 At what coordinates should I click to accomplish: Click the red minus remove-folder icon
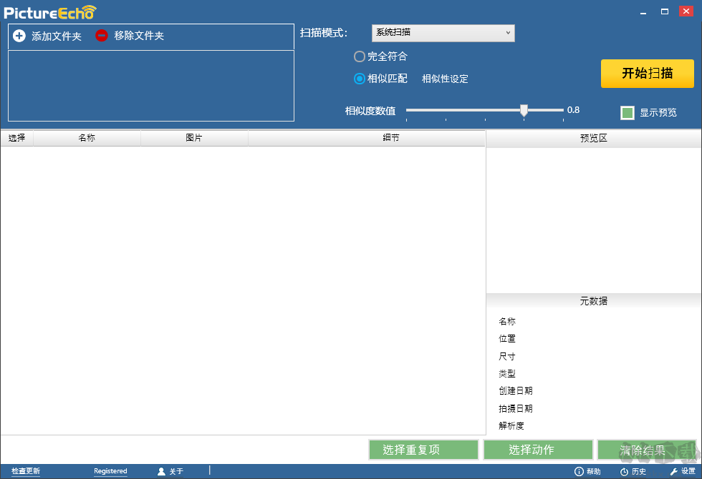pyautogui.click(x=101, y=36)
